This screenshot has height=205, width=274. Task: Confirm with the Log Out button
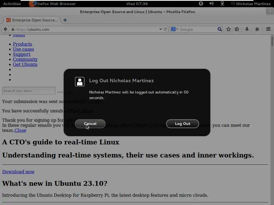[182, 124]
